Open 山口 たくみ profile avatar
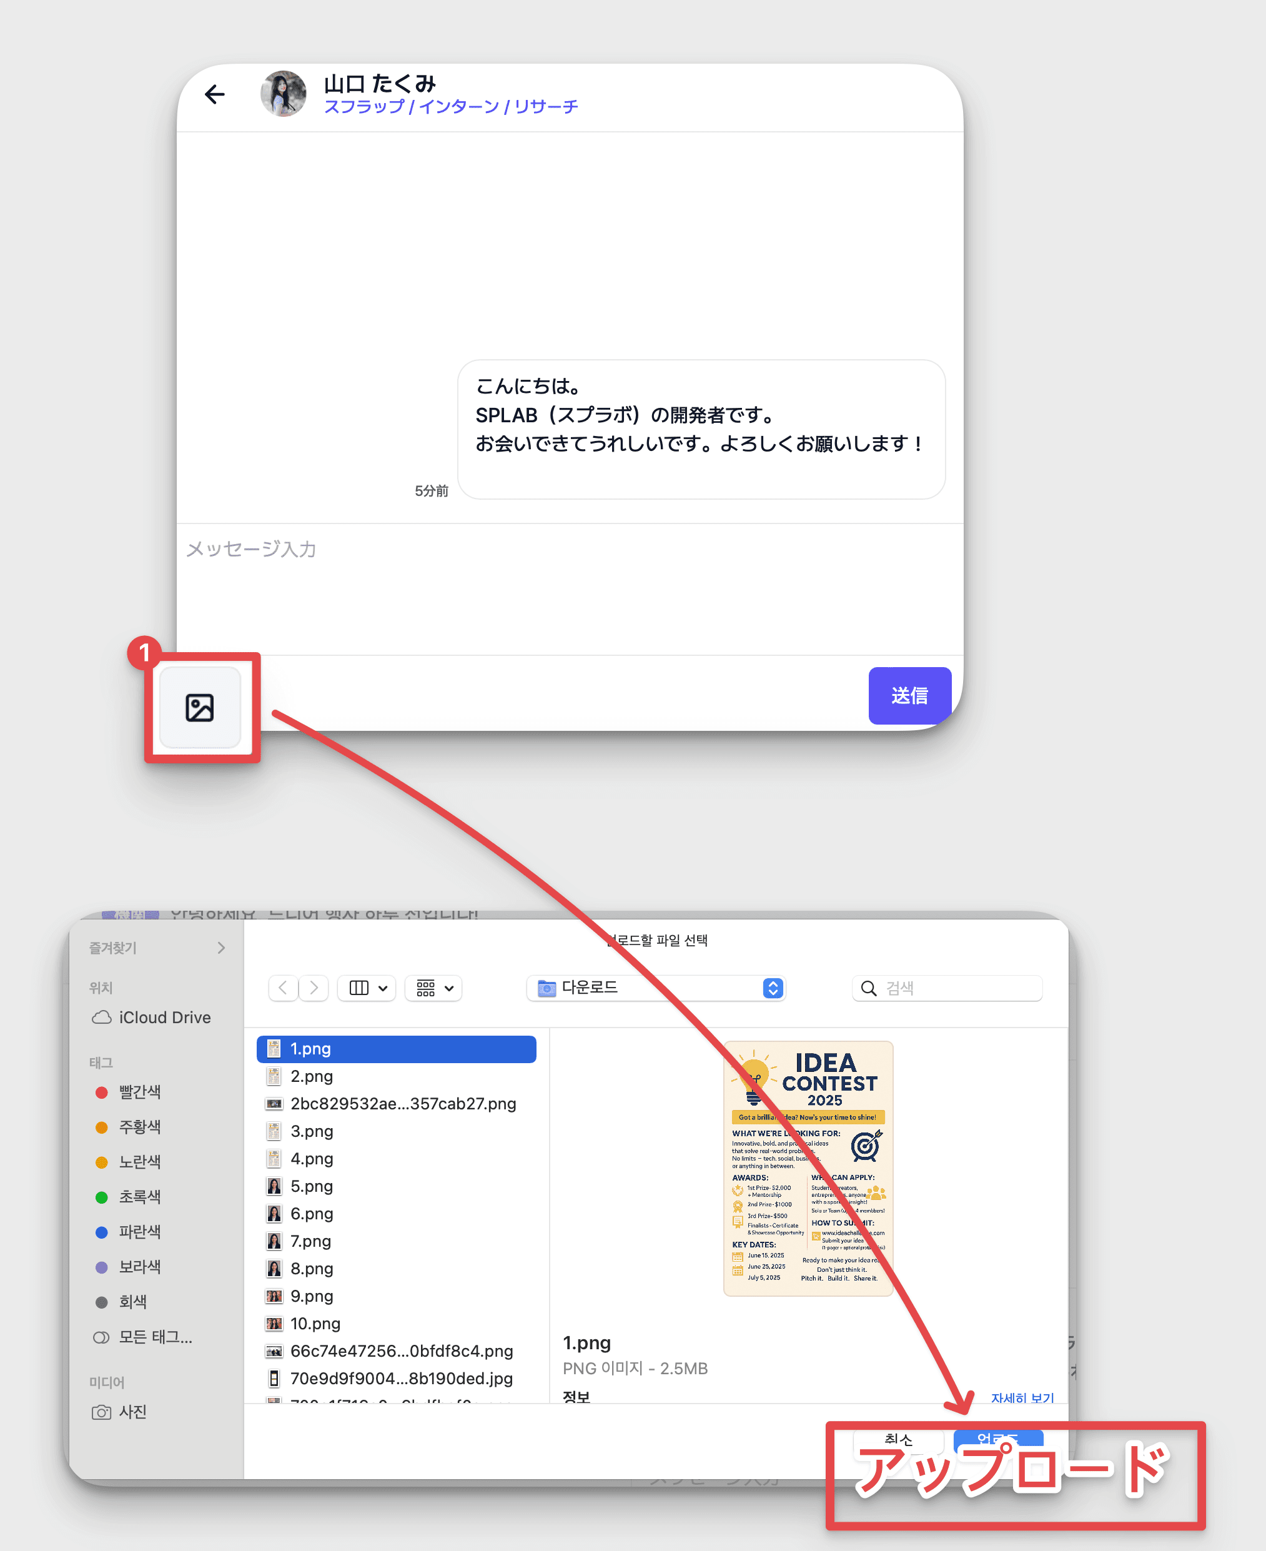The width and height of the screenshot is (1266, 1551). coord(284,94)
